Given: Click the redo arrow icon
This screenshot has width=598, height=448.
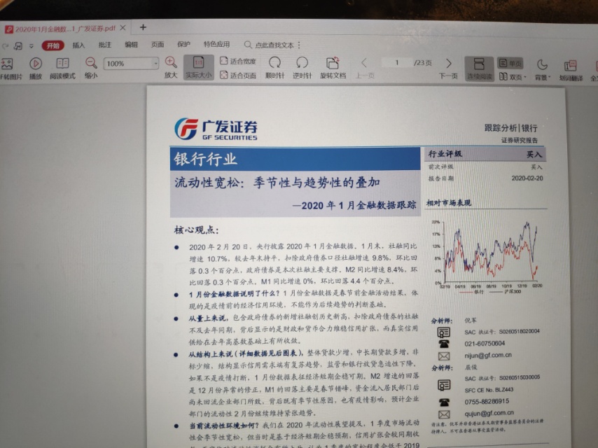Looking at the screenshot, I should [6, 45].
